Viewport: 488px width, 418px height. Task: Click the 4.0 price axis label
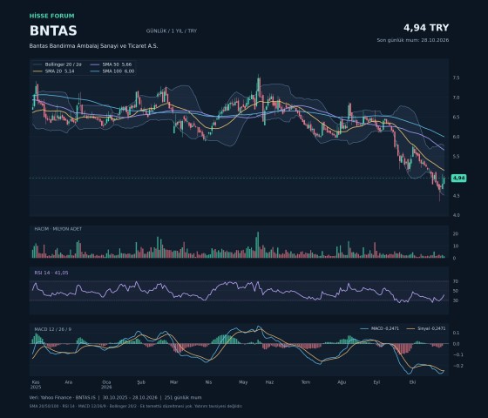(x=456, y=215)
